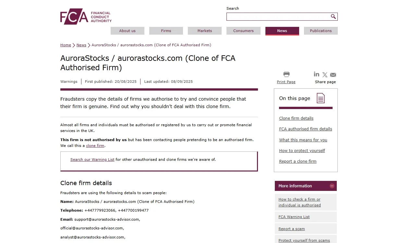Click the On this page document icon
The width and height of the screenshot is (414, 243).
321,98
